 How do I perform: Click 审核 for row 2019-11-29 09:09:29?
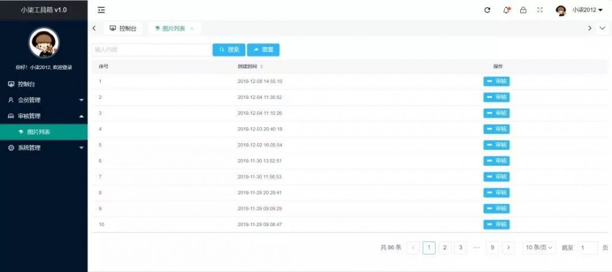coord(496,209)
